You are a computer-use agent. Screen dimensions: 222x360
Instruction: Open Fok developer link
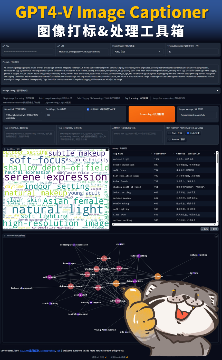pyautogui.click(x=59, y=350)
